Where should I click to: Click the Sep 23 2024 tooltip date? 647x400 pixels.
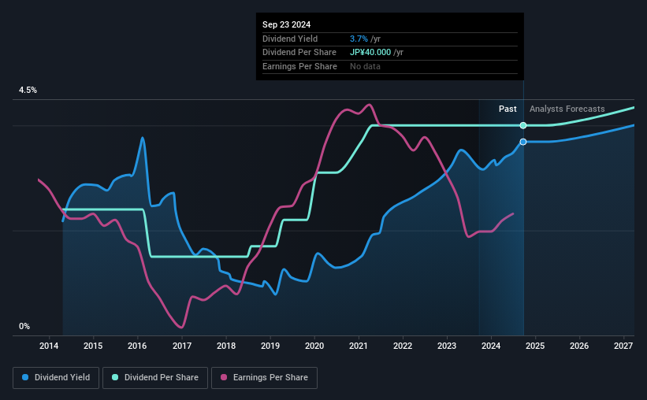click(286, 24)
